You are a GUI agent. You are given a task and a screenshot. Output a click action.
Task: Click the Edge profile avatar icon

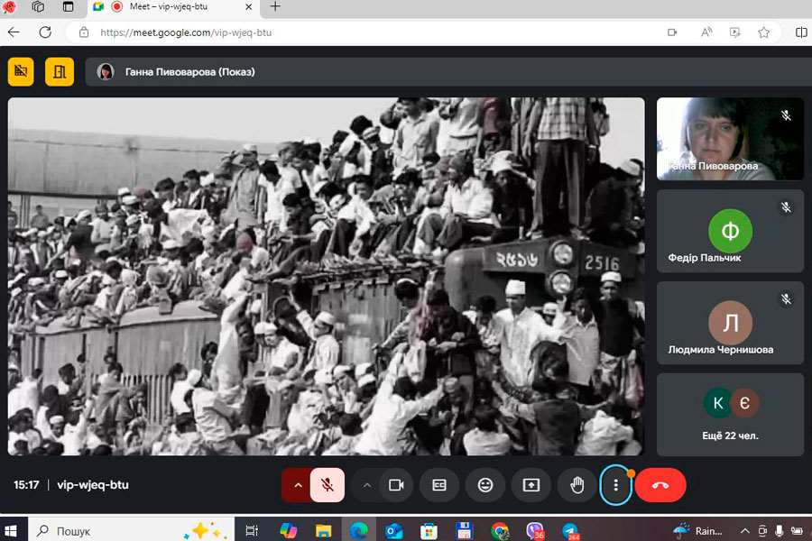pos(9,6)
